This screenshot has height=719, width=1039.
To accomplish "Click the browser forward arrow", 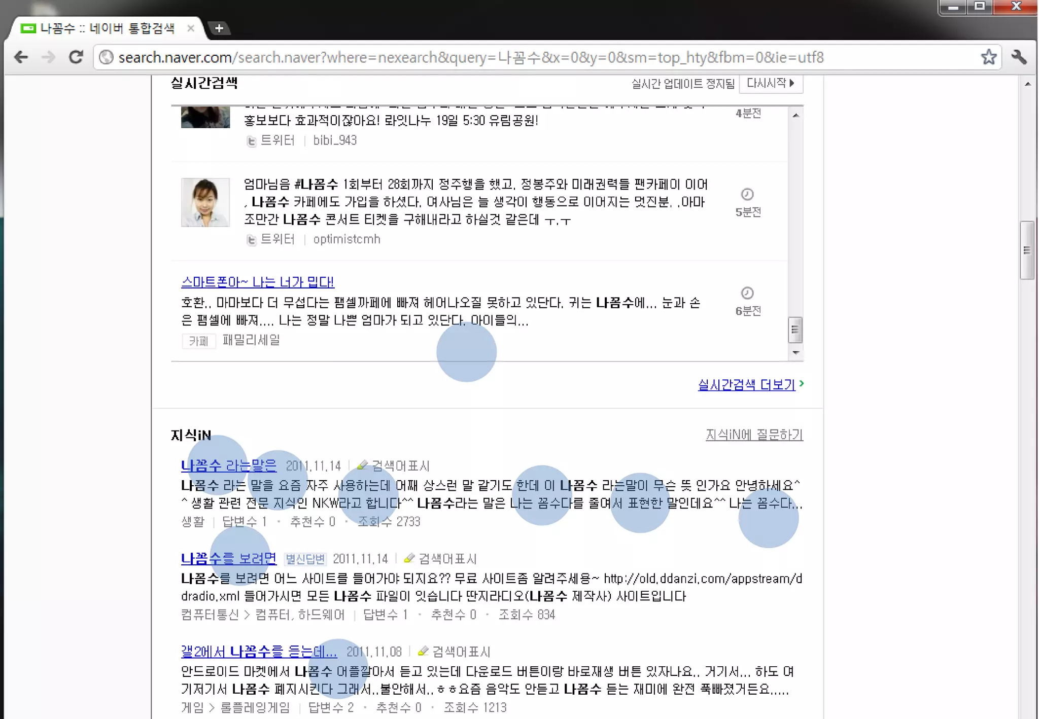I will (x=48, y=57).
